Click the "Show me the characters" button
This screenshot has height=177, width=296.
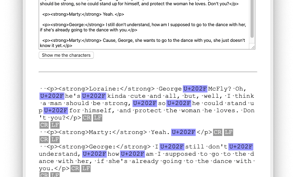[66, 55]
